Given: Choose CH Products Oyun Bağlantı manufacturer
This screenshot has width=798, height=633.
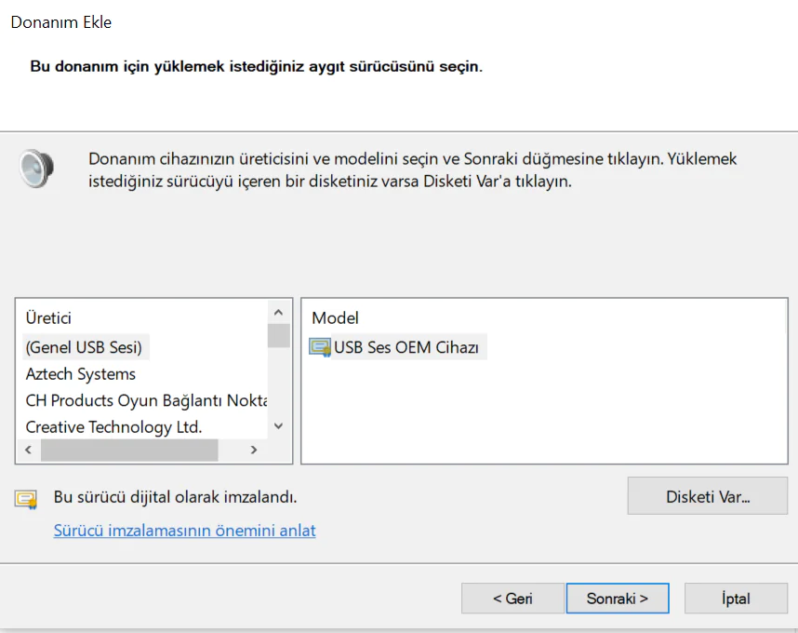Looking at the screenshot, I should (x=146, y=400).
